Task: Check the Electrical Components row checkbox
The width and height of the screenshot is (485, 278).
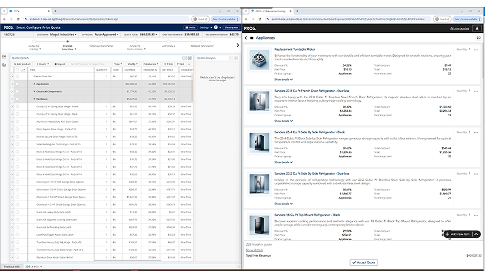Action: 17,91
